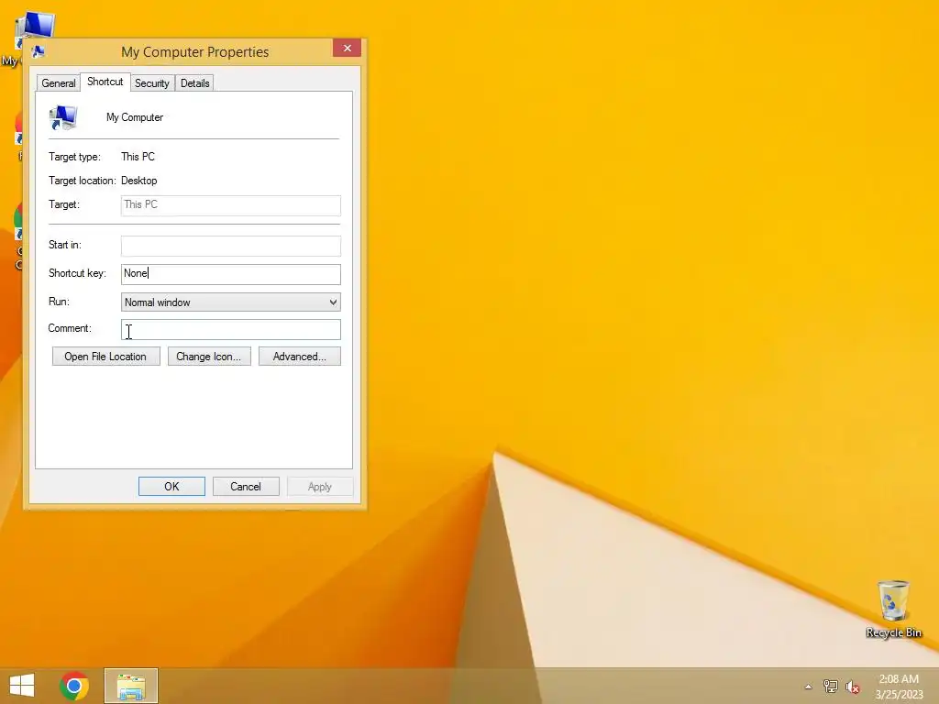Click the greyed Apply button

[320, 486]
